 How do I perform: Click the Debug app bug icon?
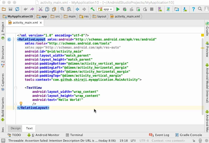(125, 9)
